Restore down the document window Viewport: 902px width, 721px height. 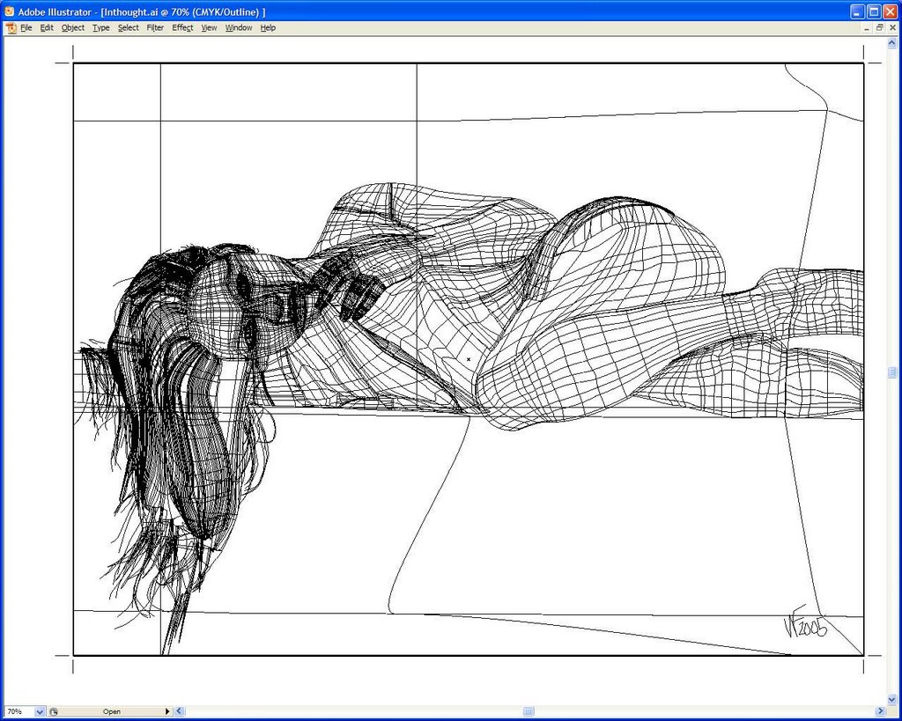879,28
